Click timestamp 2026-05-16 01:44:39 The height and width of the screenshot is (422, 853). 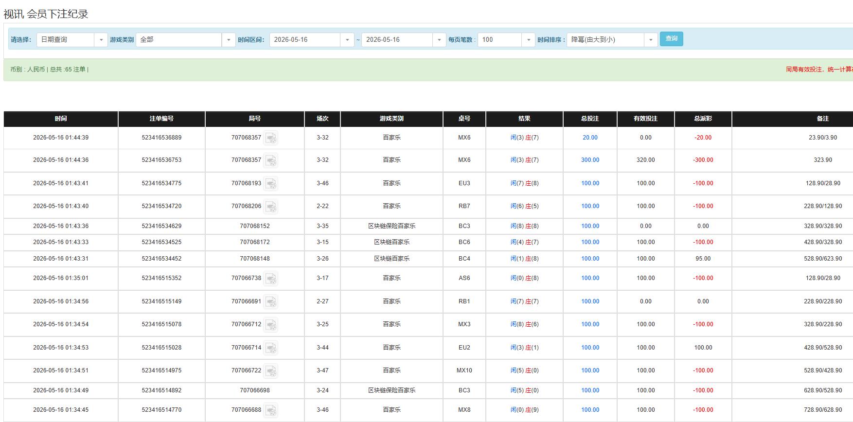(61, 138)
